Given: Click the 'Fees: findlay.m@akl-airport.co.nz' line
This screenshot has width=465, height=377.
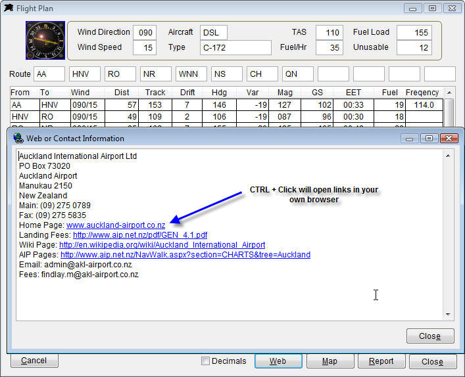Looking at the screenshot, I should 78,275.
